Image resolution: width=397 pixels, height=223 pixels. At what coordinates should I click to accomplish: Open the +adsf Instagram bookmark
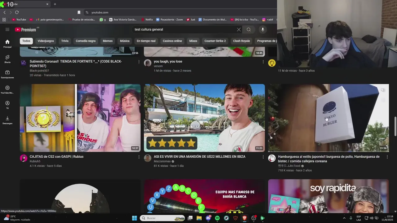(x=268, y=20)
